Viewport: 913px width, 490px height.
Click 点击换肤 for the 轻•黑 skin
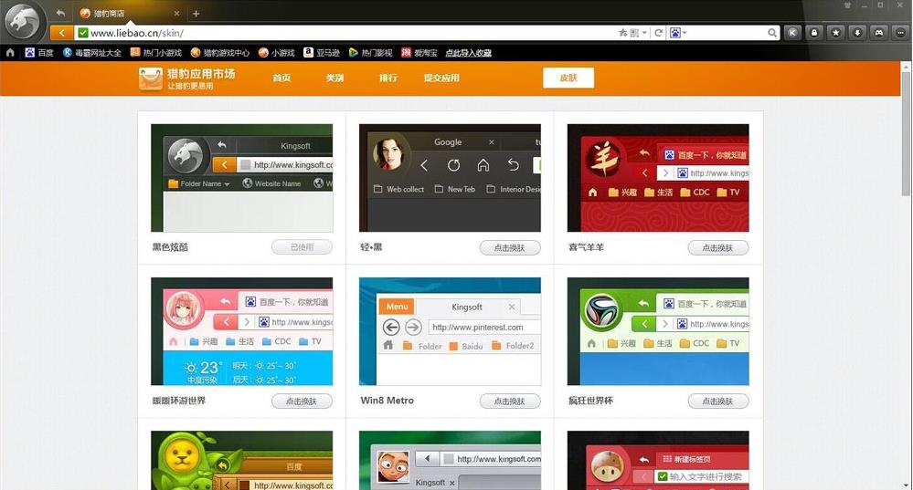(509, 247)
